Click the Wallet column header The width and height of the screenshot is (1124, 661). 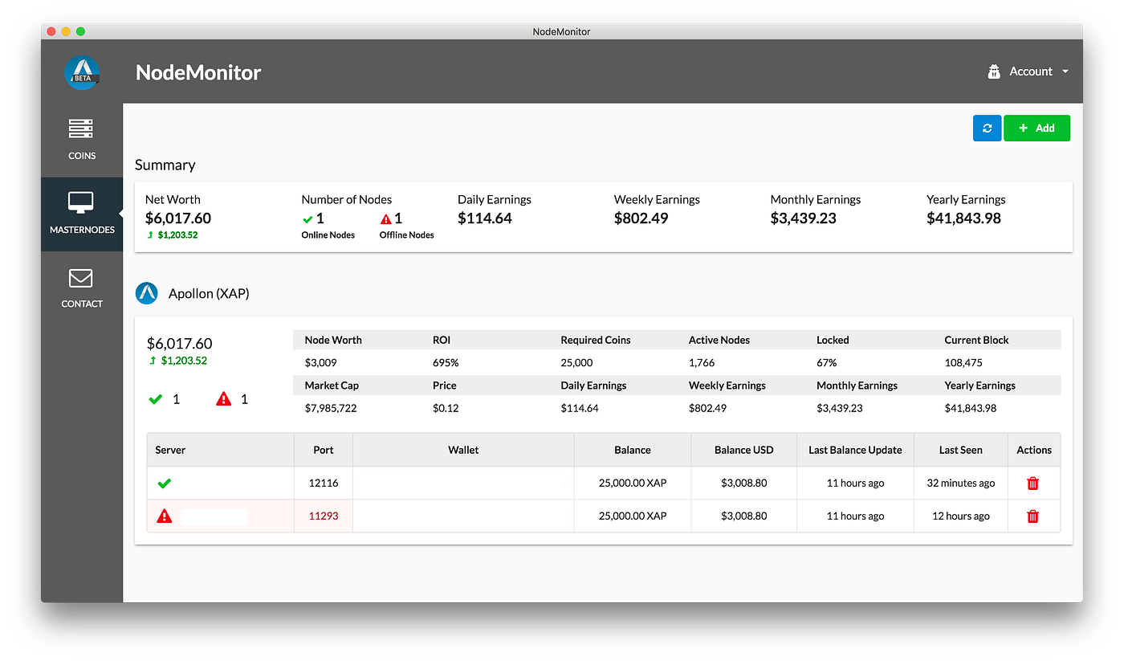463,450
